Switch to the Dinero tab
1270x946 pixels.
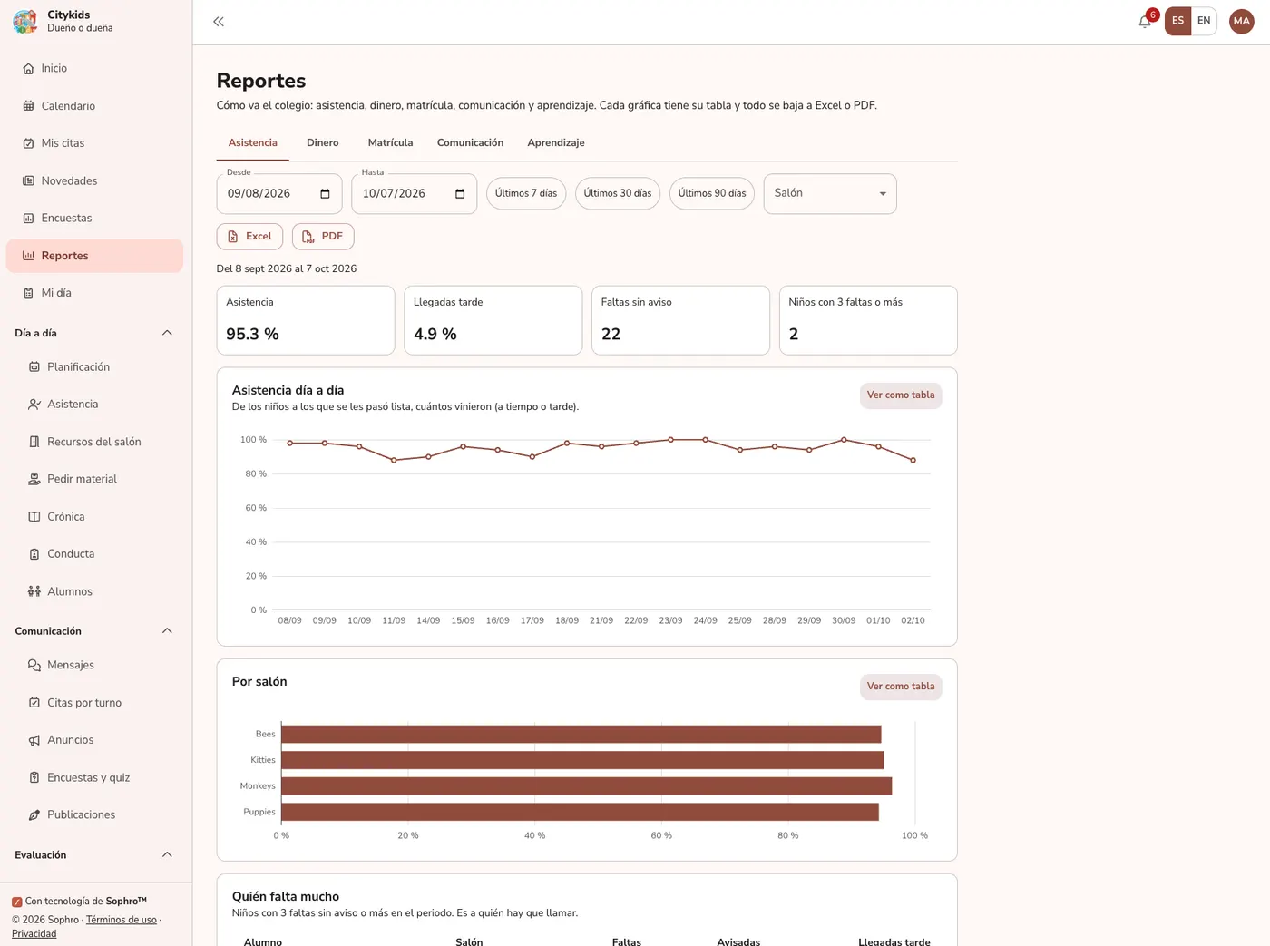pyautogui.click(x=323, y=143)
